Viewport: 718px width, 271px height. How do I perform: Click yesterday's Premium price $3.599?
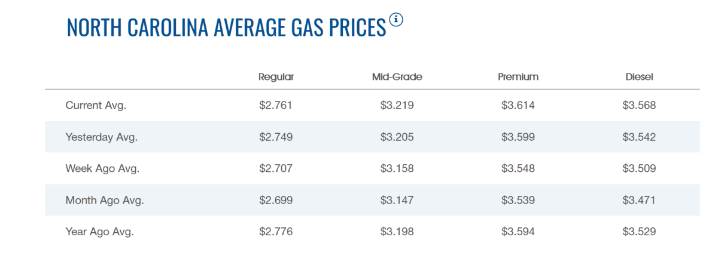pos(518,137)
